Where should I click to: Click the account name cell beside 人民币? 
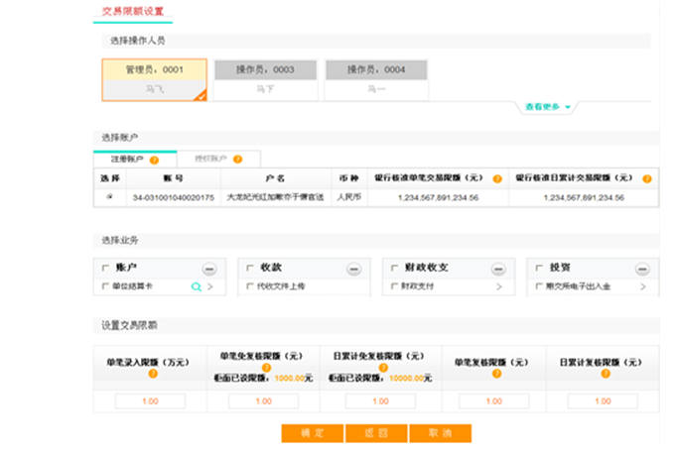coord(275,197)
